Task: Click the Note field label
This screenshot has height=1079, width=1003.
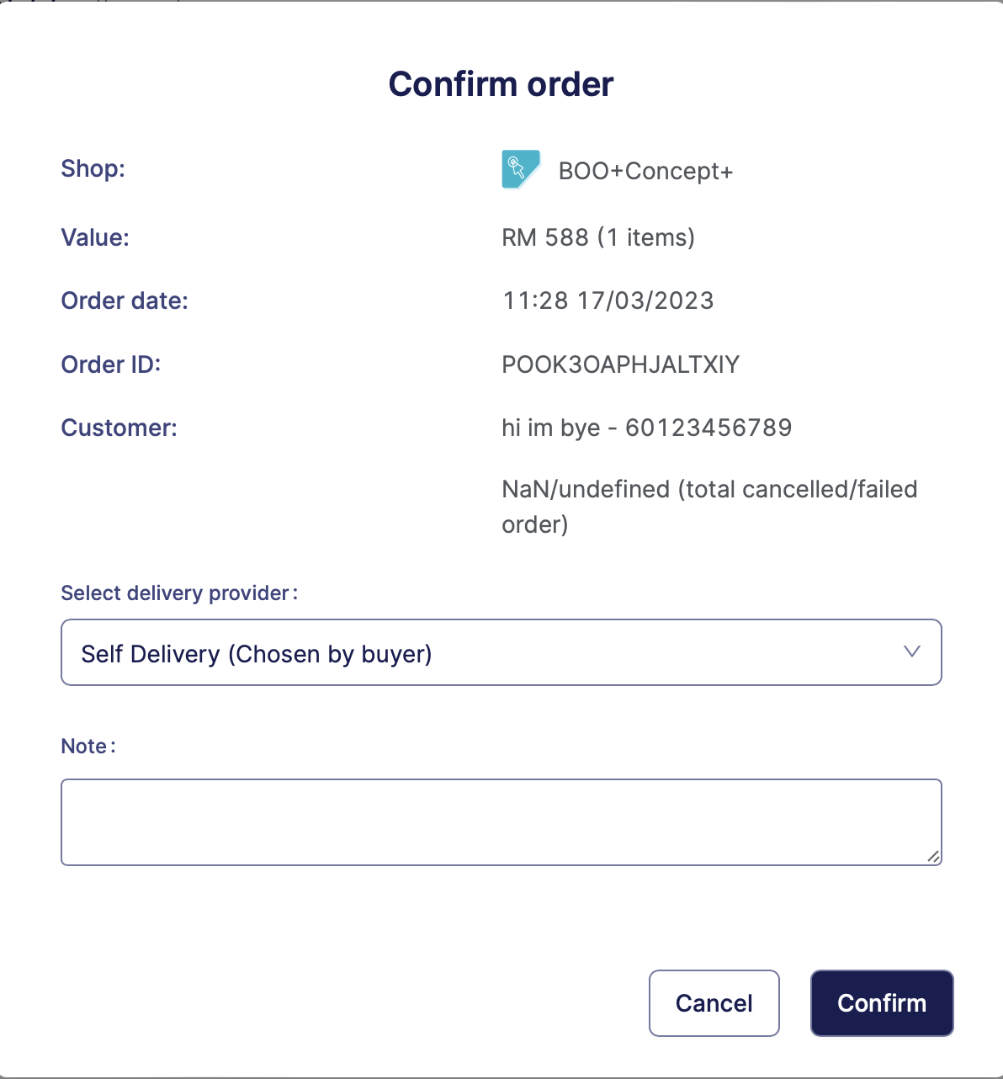Action: tap(88, 747)
